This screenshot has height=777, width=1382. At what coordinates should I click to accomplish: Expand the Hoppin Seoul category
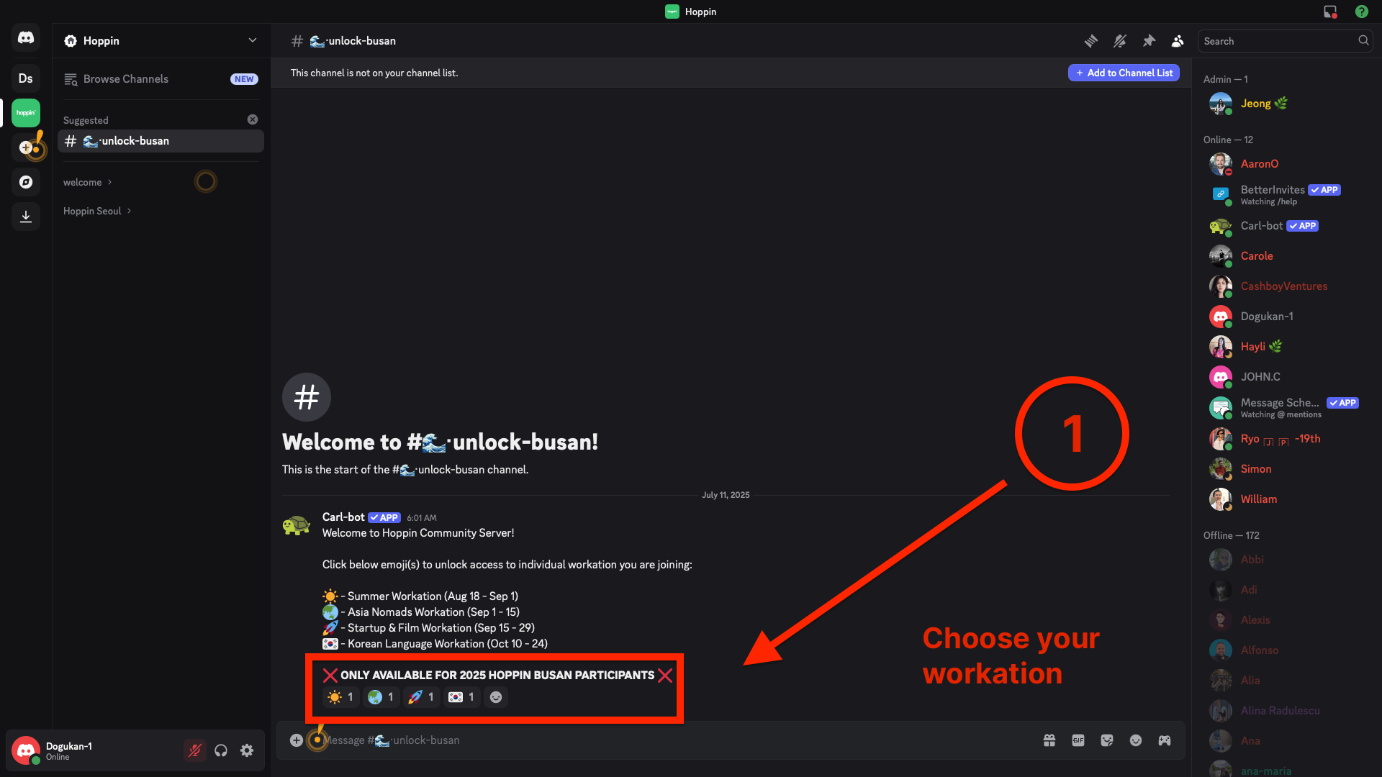(97, 211)
